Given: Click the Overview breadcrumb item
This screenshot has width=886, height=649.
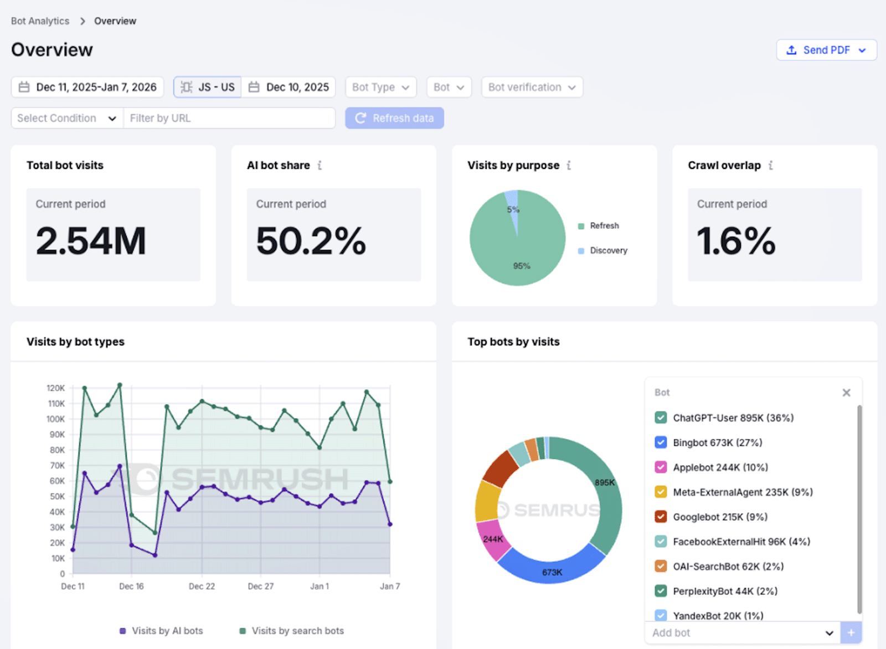Looking at the screenshot, I should 115,21.
